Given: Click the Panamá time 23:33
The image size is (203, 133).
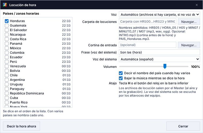Looking at the screenshot, I should (66, 44).
